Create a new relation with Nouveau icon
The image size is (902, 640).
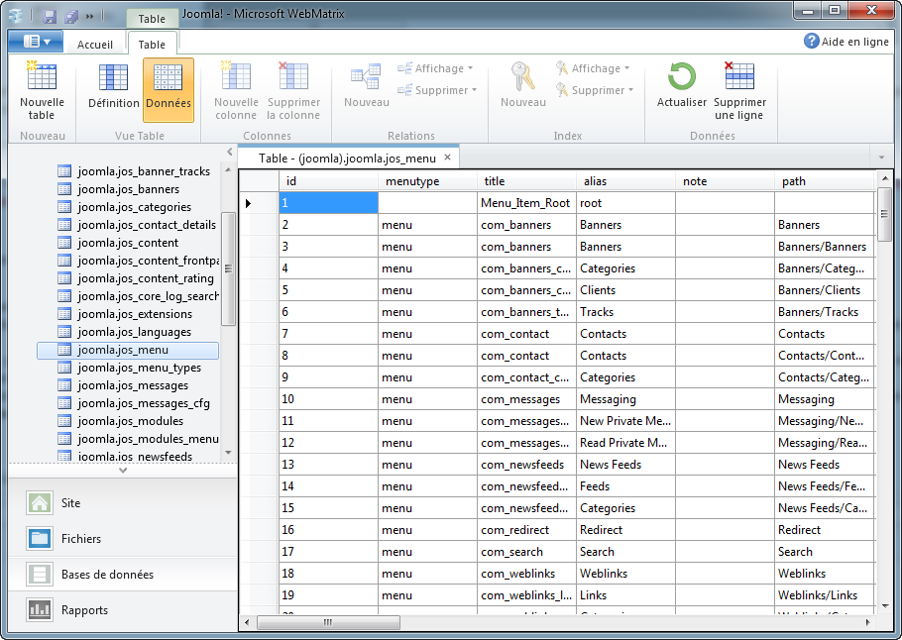point(366,89)
